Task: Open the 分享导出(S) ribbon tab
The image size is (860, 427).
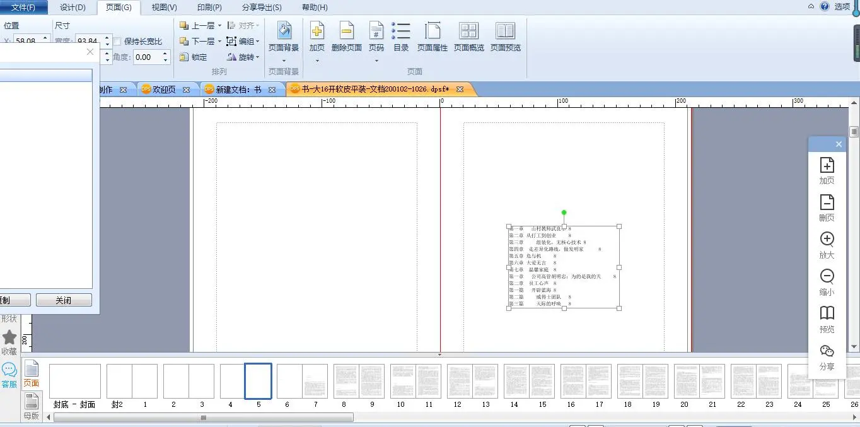Action: point(262,8)
